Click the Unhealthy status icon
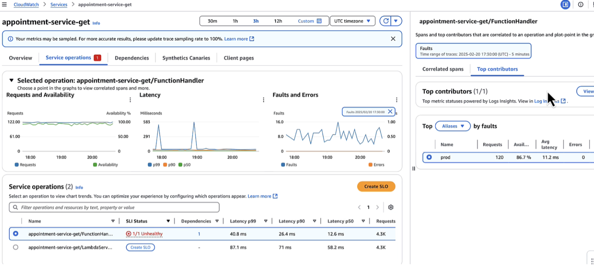 (x=128, y=234)
